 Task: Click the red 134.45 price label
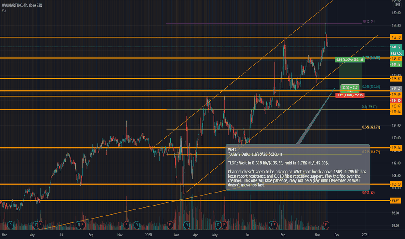tap(396, 100)
